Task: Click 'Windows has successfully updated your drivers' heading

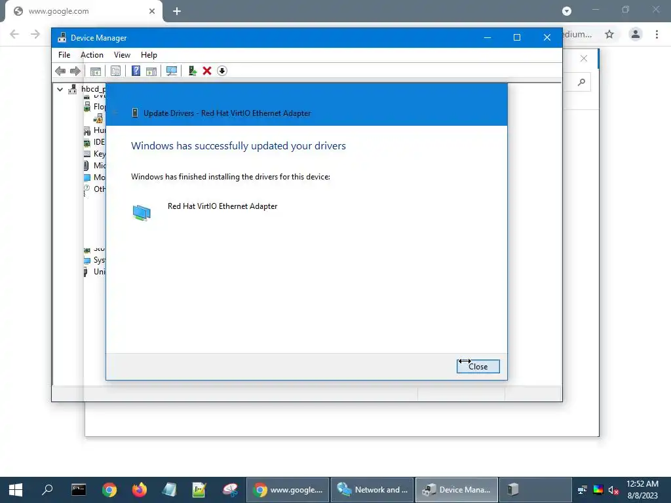Action: [239, 146]
